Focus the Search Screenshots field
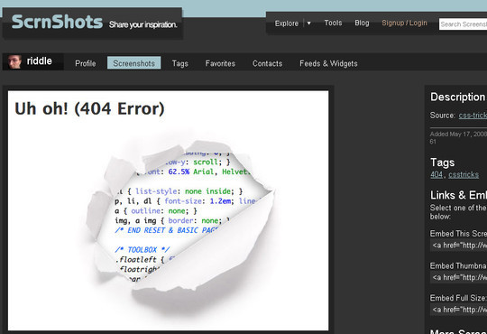This screenshot has height=334, width=487. pyautogui.click(x=463, y=24)
